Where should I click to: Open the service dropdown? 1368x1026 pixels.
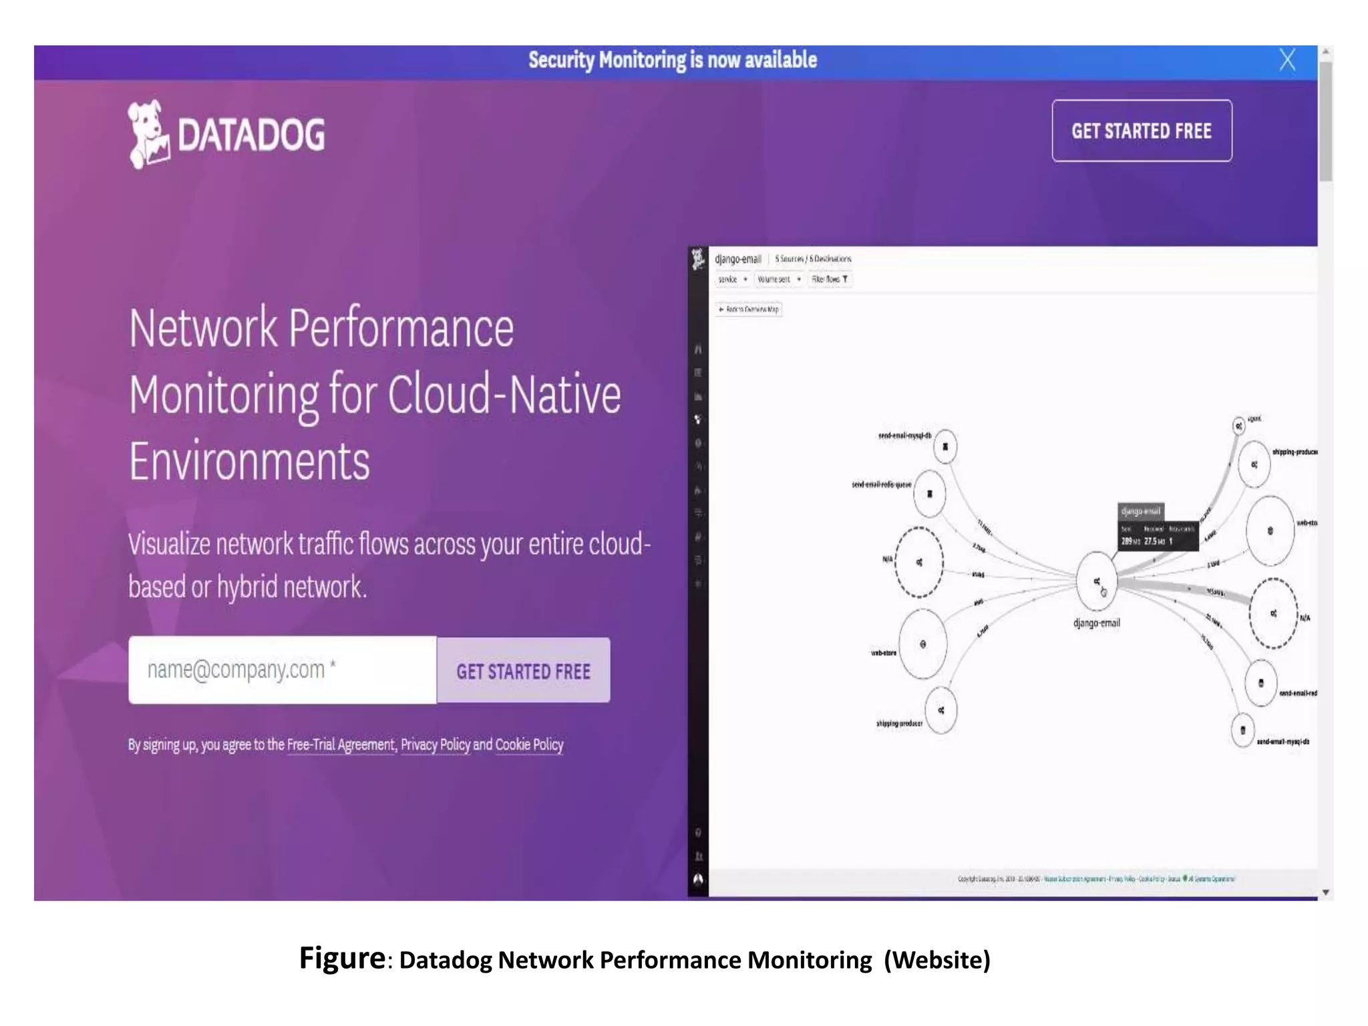[733, 279]
